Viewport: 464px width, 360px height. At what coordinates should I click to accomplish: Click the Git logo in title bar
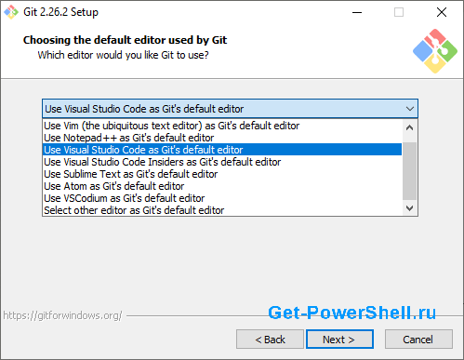11,12
